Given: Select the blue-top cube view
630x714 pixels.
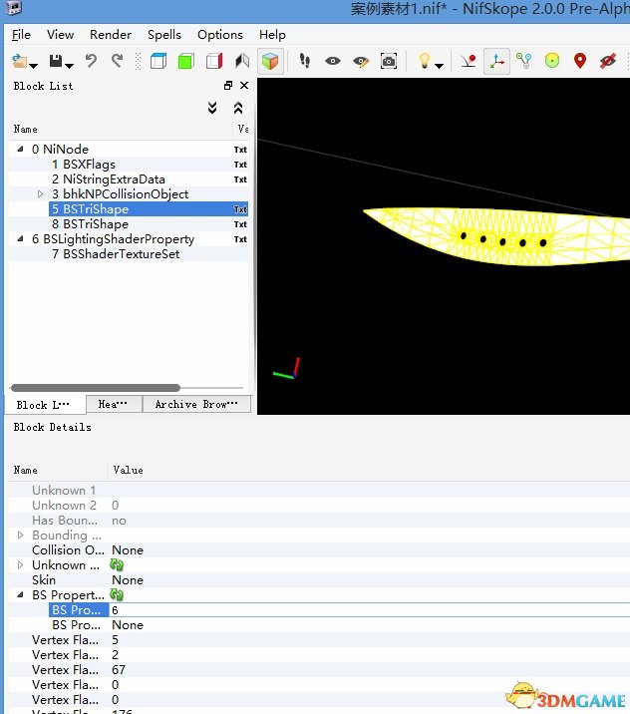Looking at the screenshot, I should coord(157,61).
